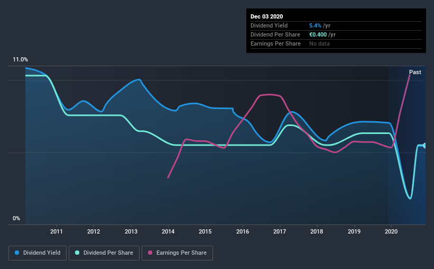Image resolution: width=434 pixels, height=269 pixels.
Task: Click the €0.400 dividend per share value
Action: 318,34
